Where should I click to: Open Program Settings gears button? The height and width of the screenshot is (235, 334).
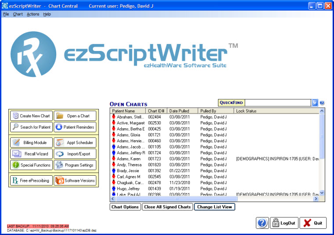pos(75,165)
